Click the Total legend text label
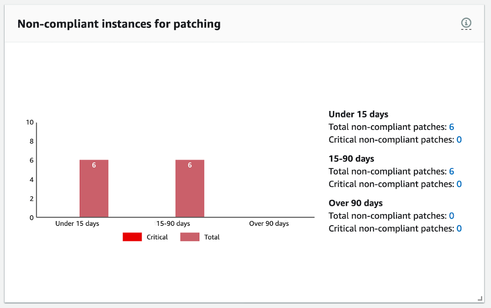Image resolution: width=491 pixels, height=308 pixels. click(213, 237)
